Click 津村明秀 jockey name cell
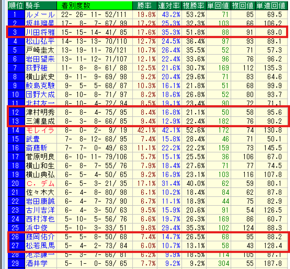 [40, 112]
